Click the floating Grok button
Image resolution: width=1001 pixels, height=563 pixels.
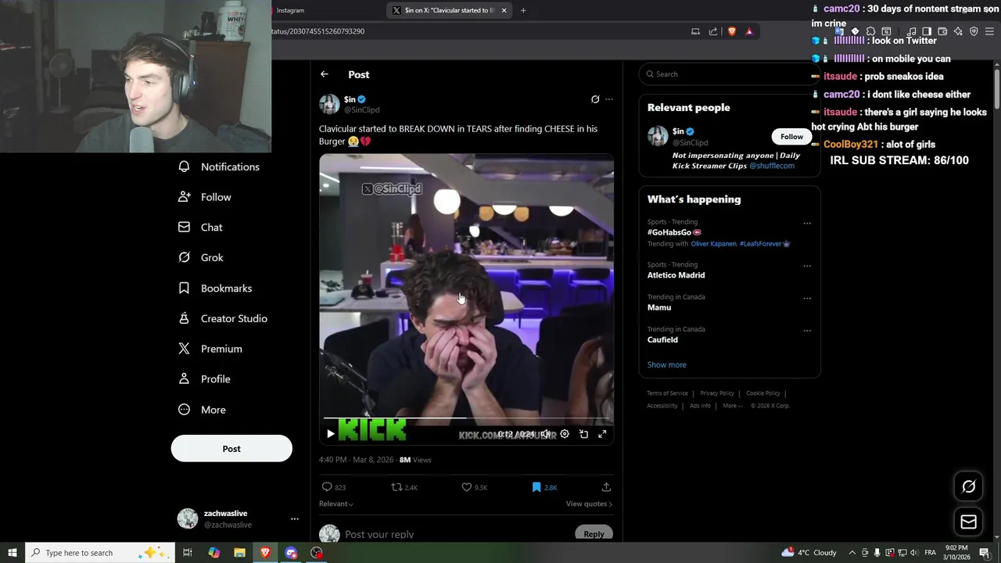(968, 486)
